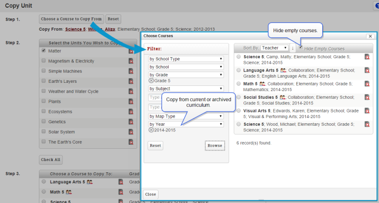
Task: Check the Solar System checkbox
Action: coord(43,131)
